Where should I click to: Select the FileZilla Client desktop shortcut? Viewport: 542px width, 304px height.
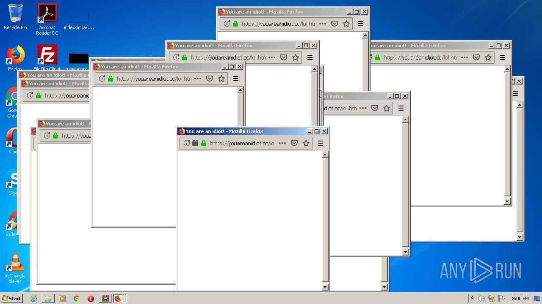pos(47,58)
